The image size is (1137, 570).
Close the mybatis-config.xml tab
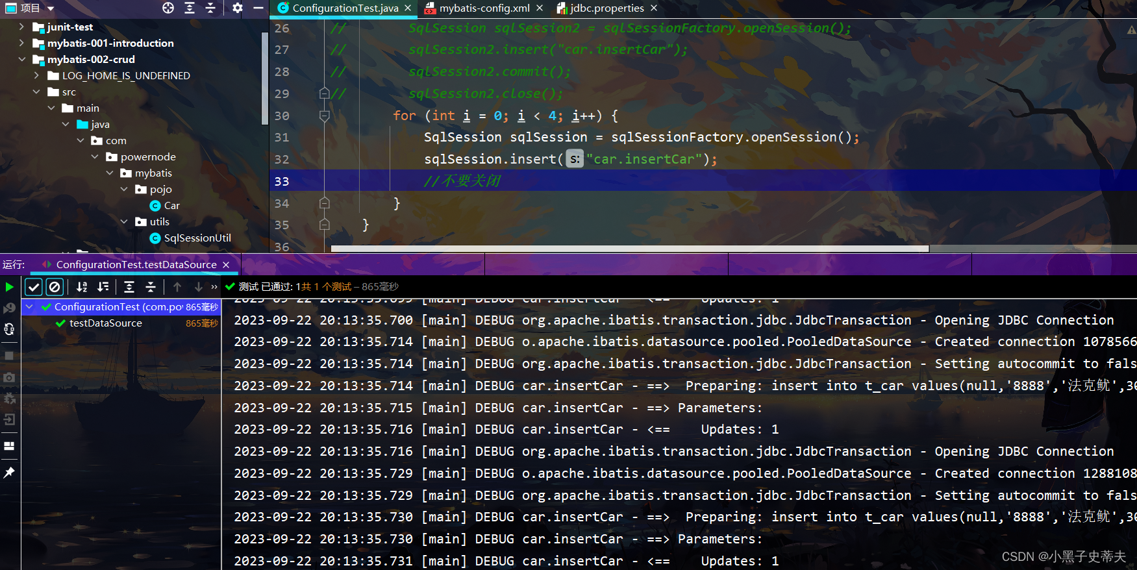(x=540, y=8)
